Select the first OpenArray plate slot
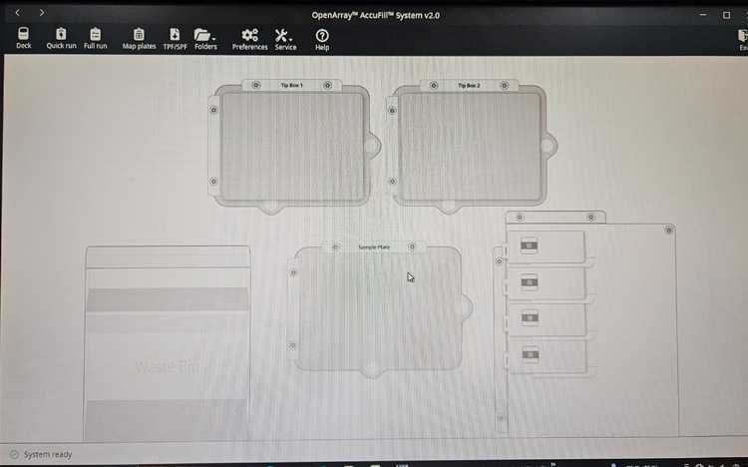The width and height of the screenshot is (748, 467). point(547,246)
